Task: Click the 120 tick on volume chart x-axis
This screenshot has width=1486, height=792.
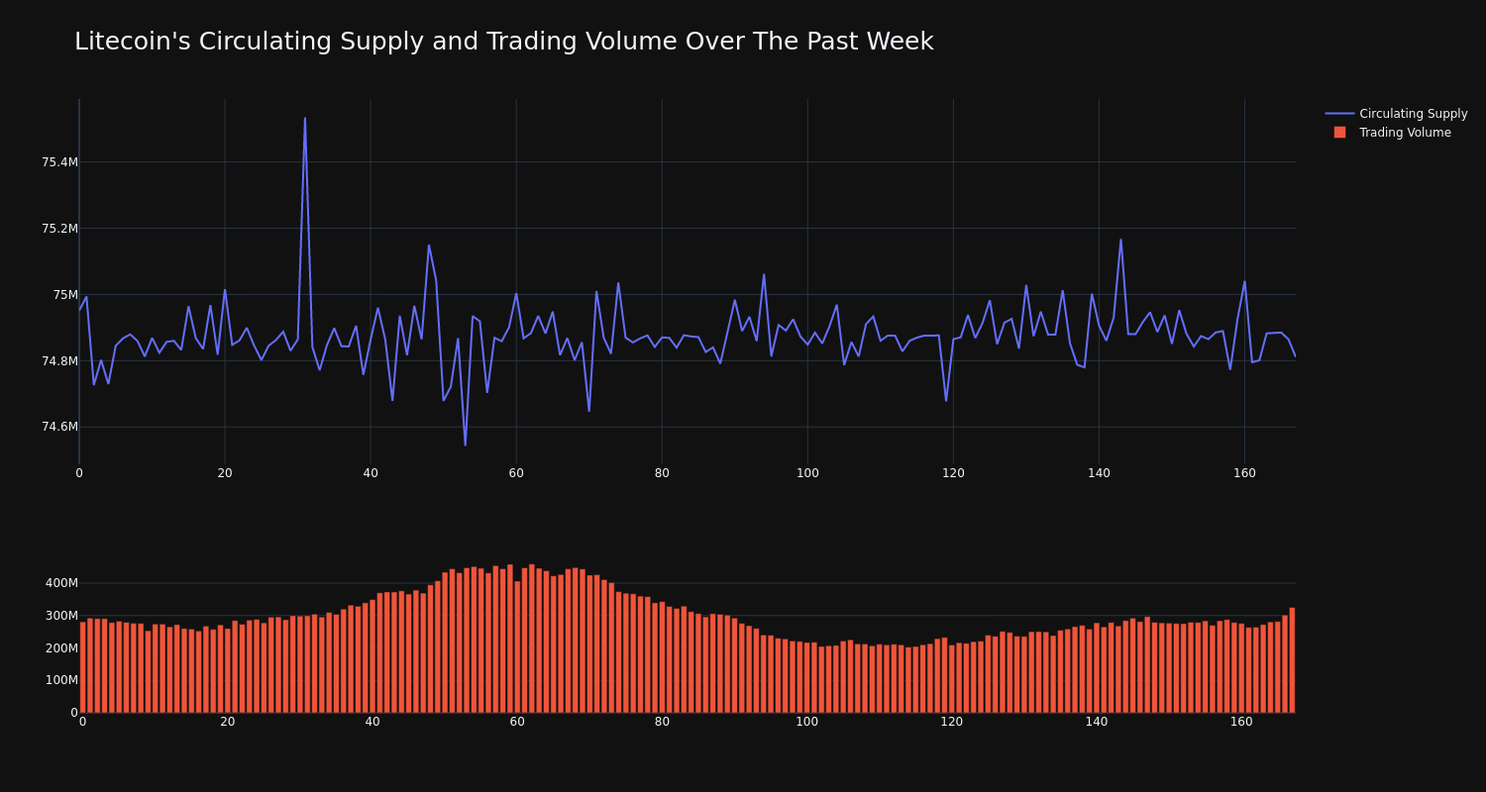Action: coord(952,722)
